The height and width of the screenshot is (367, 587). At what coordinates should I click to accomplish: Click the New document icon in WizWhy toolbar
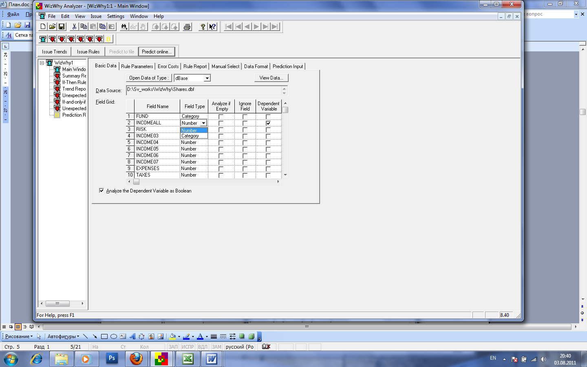coord(43,27)
